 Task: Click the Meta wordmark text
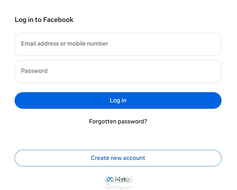coord(122,179)
